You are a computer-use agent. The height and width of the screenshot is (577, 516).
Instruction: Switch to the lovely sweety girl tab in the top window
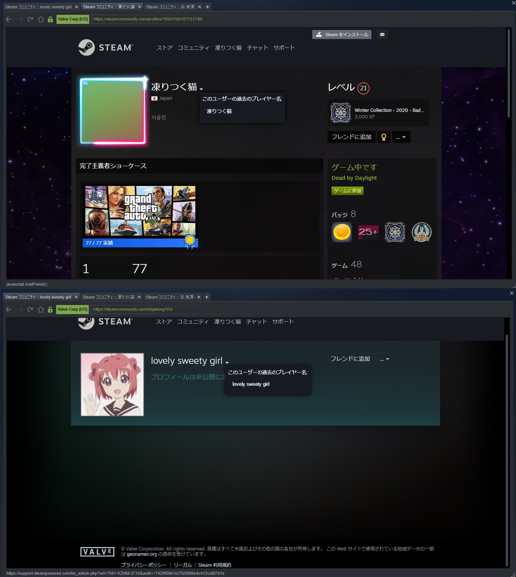38,7
